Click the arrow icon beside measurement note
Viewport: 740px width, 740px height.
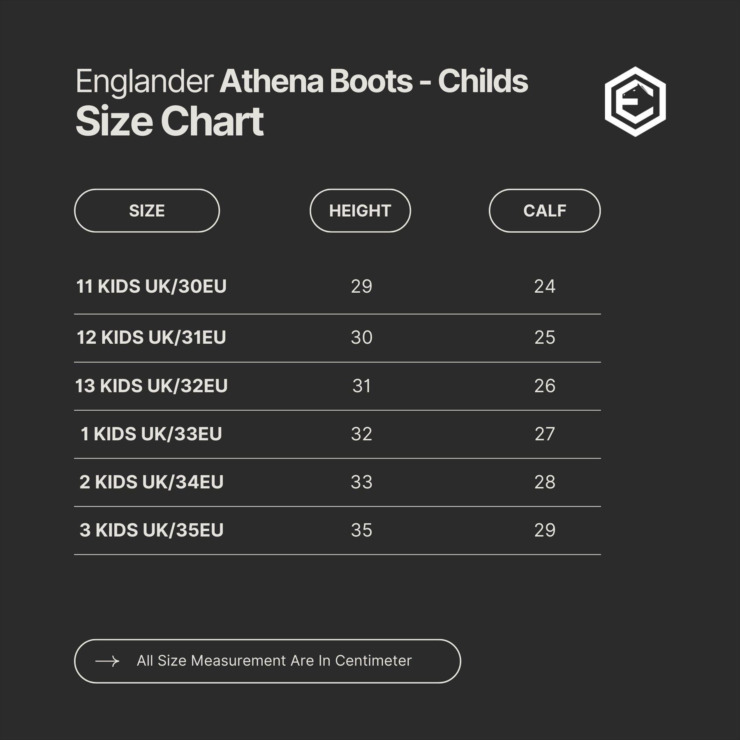tap(107, 661)
